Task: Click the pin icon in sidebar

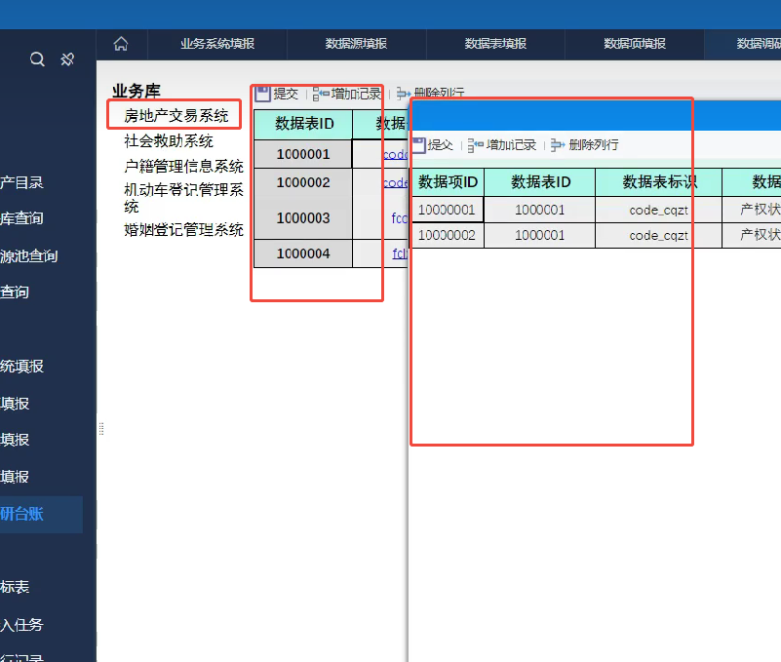Action: [67, 59]
